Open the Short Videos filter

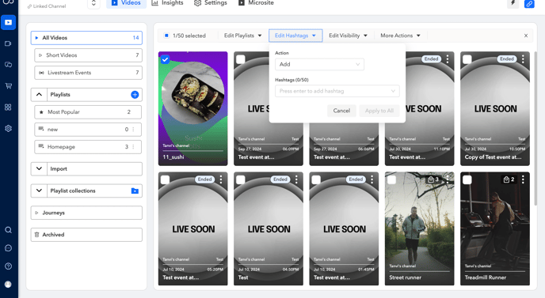click(88, 55)
